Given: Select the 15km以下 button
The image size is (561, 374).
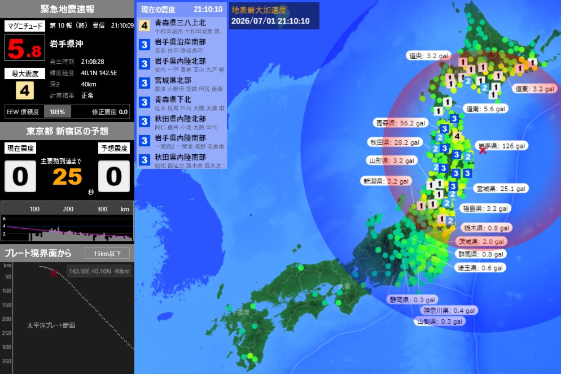Looking at the screenshot, I should pos(107,253).
